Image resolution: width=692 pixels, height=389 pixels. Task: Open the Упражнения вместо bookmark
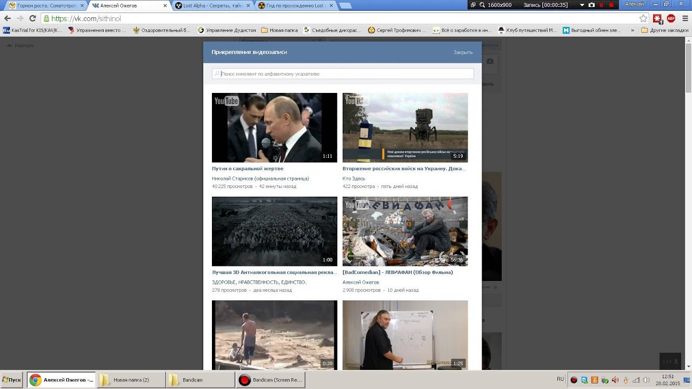(x=97, y=30)
